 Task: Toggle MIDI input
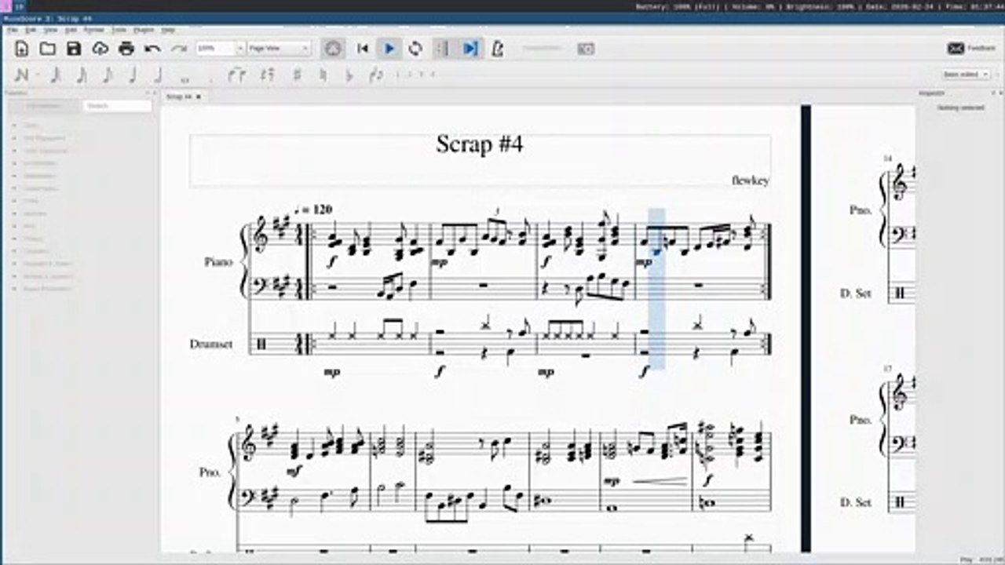tap(334, 49)
